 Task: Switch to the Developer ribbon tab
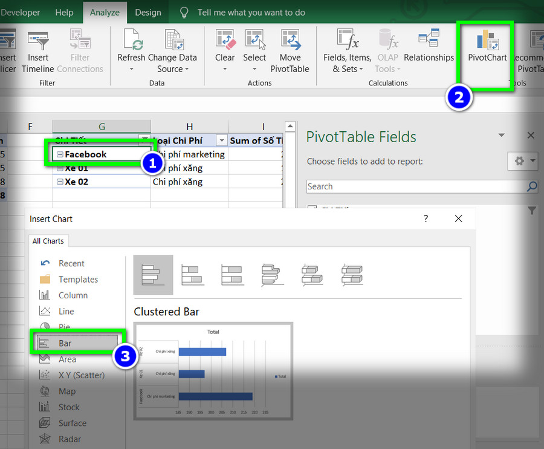click(x=20, y=13)
